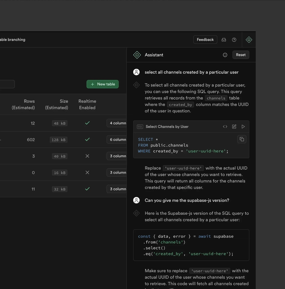Image resolution: width=285 pixels, height=289 pixels.
Task: Open the inbox notifications icon
Action: click(x=224, y=40)
